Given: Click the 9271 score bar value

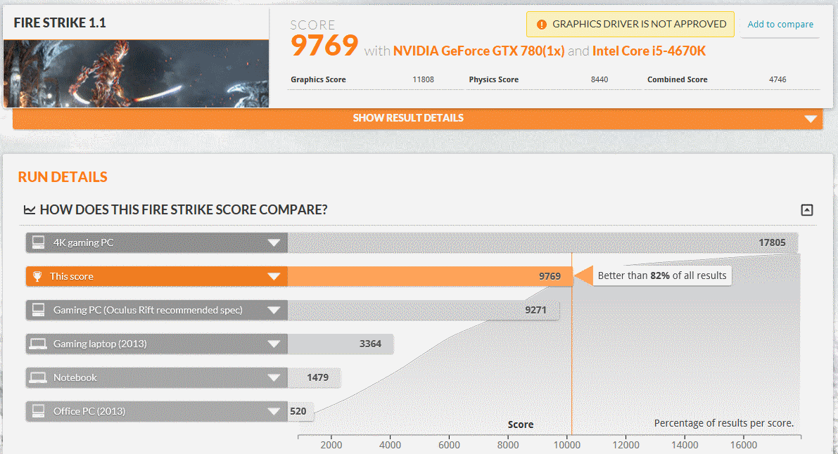Looking at the screenshot, I should click(535, 310).
